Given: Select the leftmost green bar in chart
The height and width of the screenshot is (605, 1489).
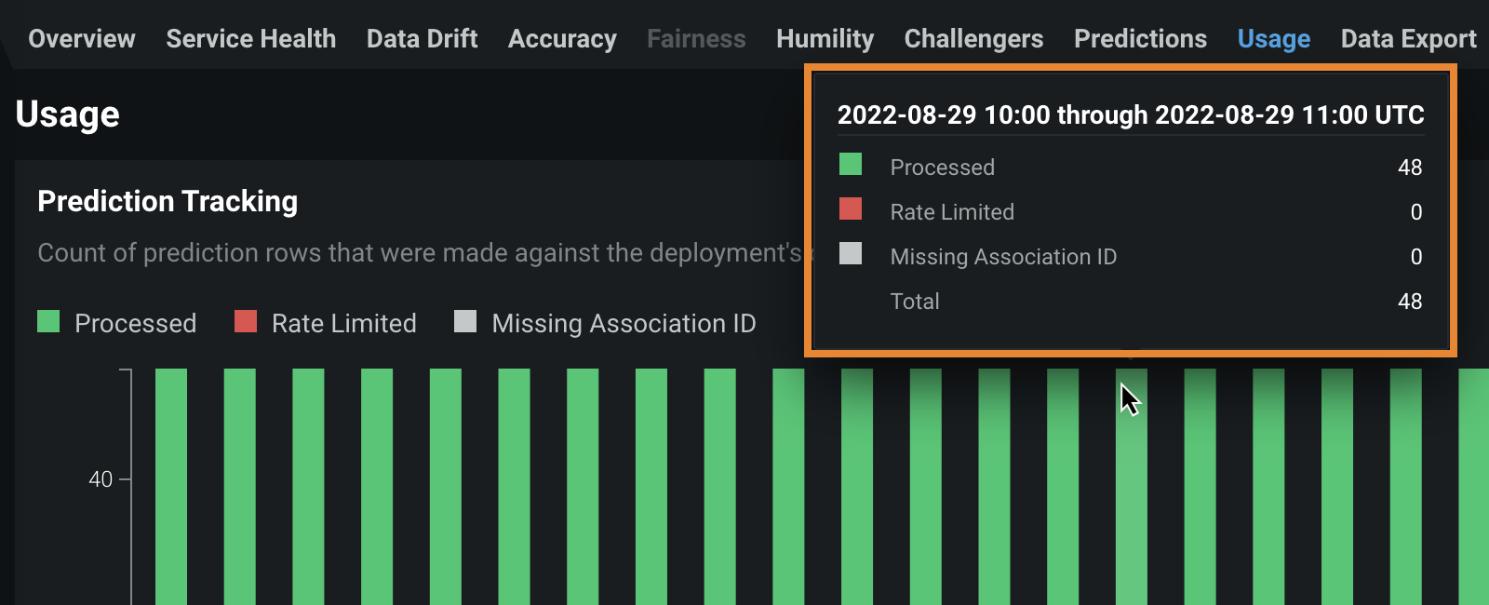Looking at the screenshot, I should 171,484.
